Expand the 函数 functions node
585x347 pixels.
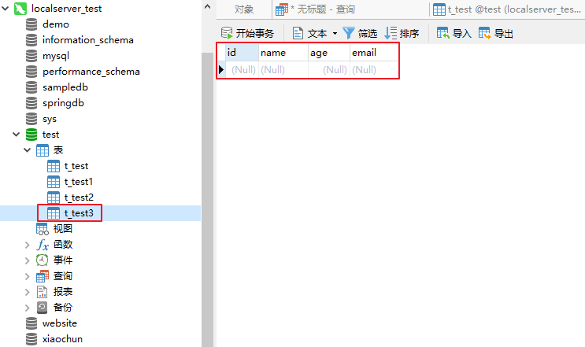28,245
